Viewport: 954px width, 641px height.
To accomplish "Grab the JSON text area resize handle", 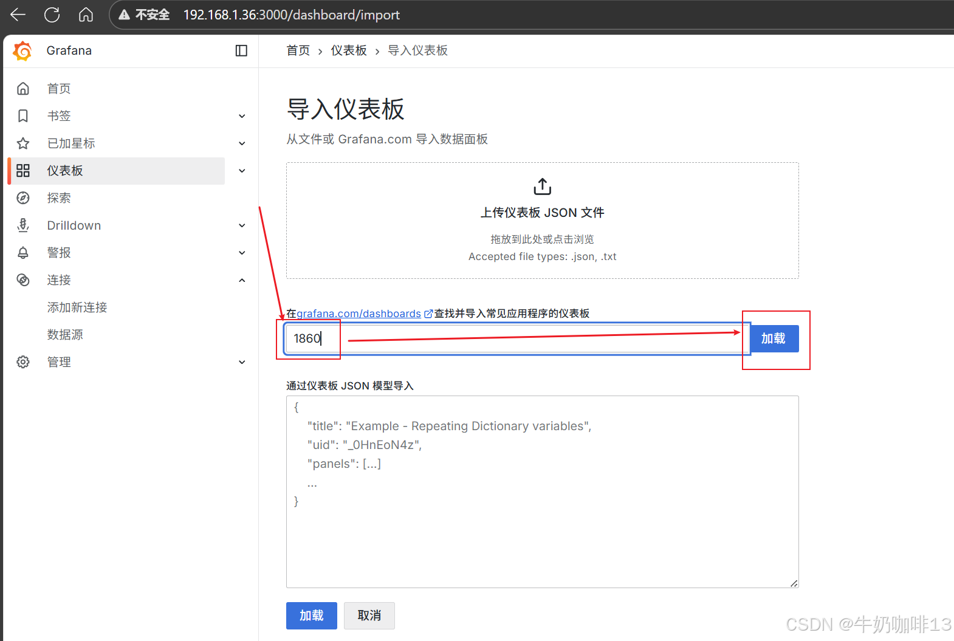I will tap(794, 583).
